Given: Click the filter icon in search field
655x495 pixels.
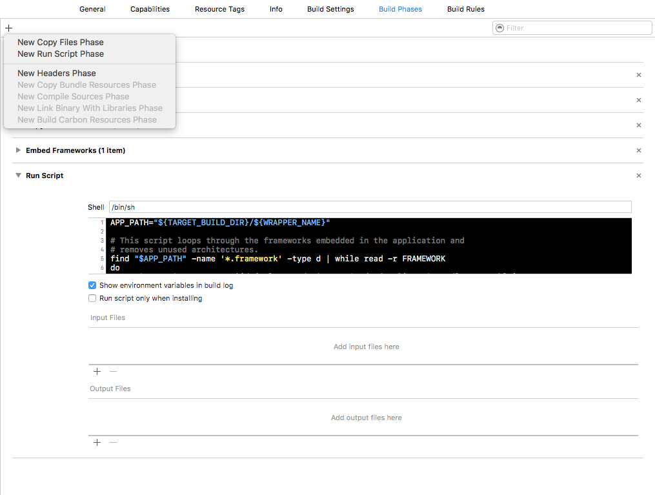Looking at the screenshot, I should pos(499,28).
